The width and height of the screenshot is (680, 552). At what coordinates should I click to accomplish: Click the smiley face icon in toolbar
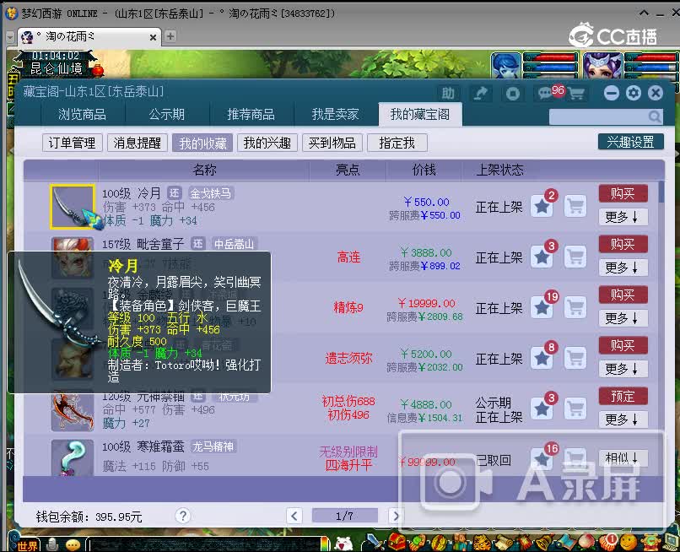click(628, 543)
